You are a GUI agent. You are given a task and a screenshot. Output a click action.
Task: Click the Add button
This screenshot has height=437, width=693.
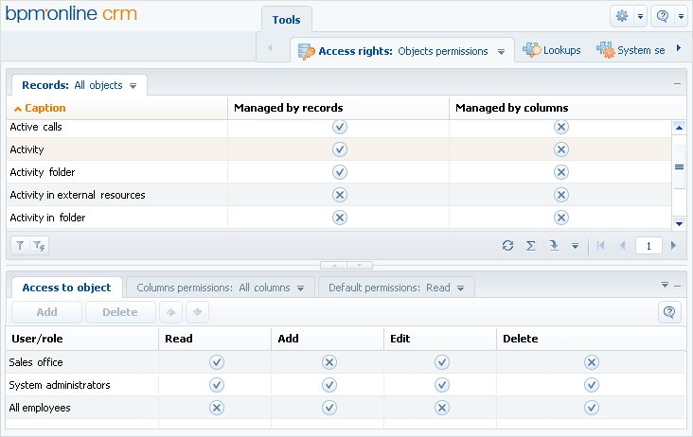pyautogui.click(x=46, y=312)
